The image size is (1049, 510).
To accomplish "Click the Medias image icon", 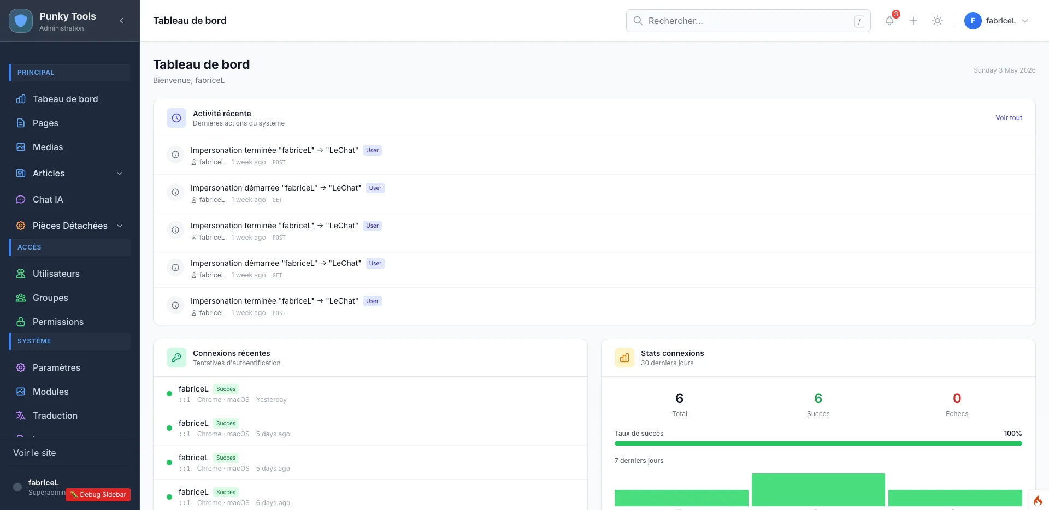I will click(21, 147).
